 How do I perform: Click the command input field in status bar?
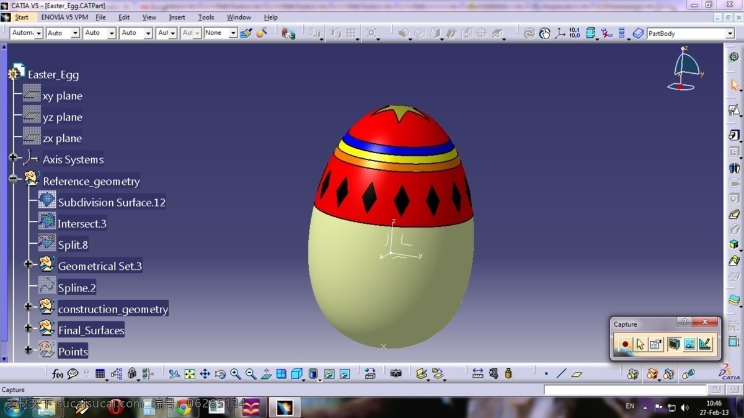(625, 389)
